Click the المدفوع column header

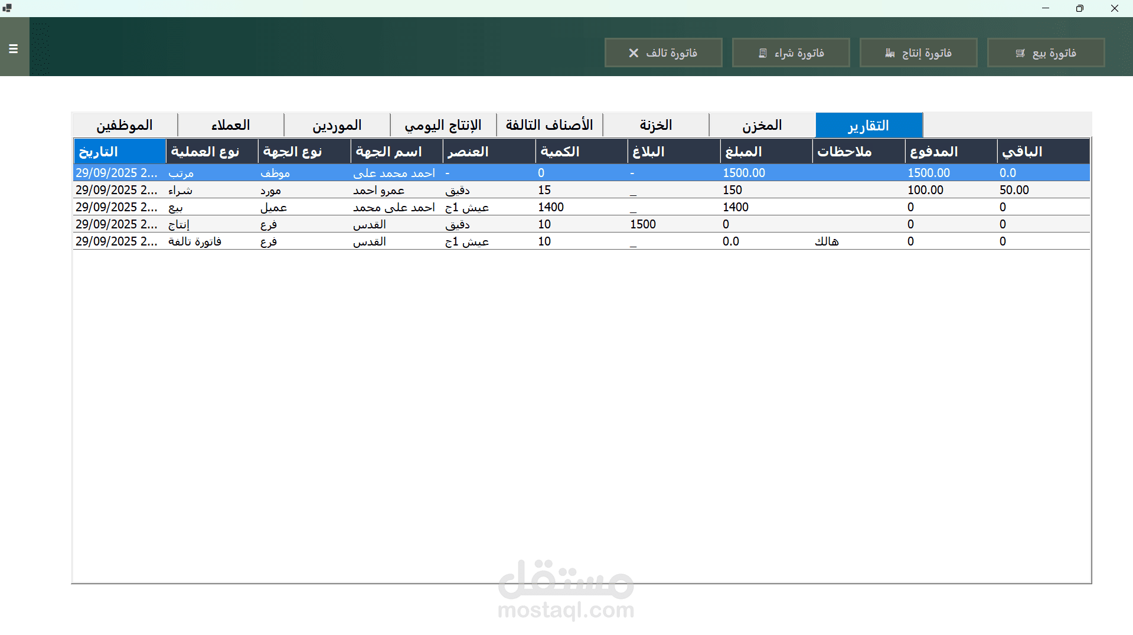tap(952, 152)
